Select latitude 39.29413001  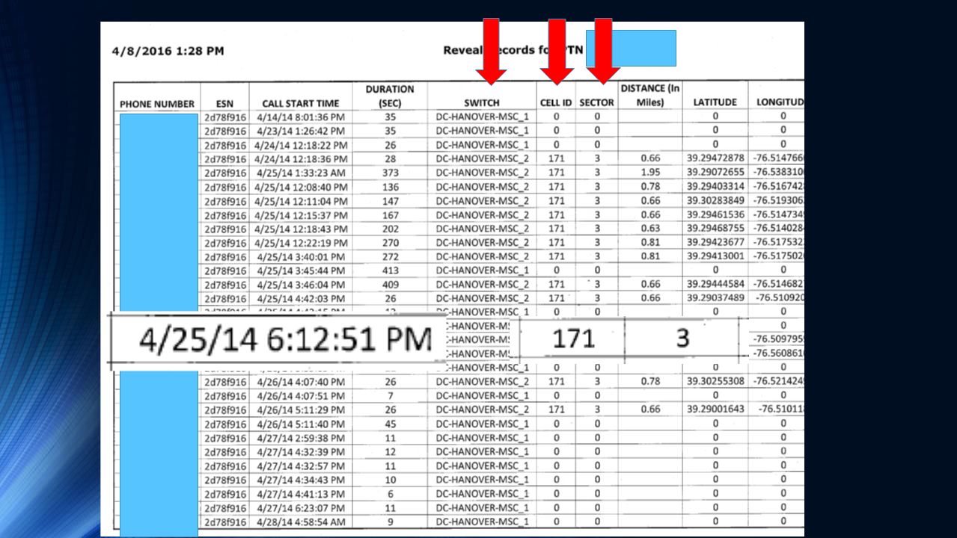pos(715,256)
